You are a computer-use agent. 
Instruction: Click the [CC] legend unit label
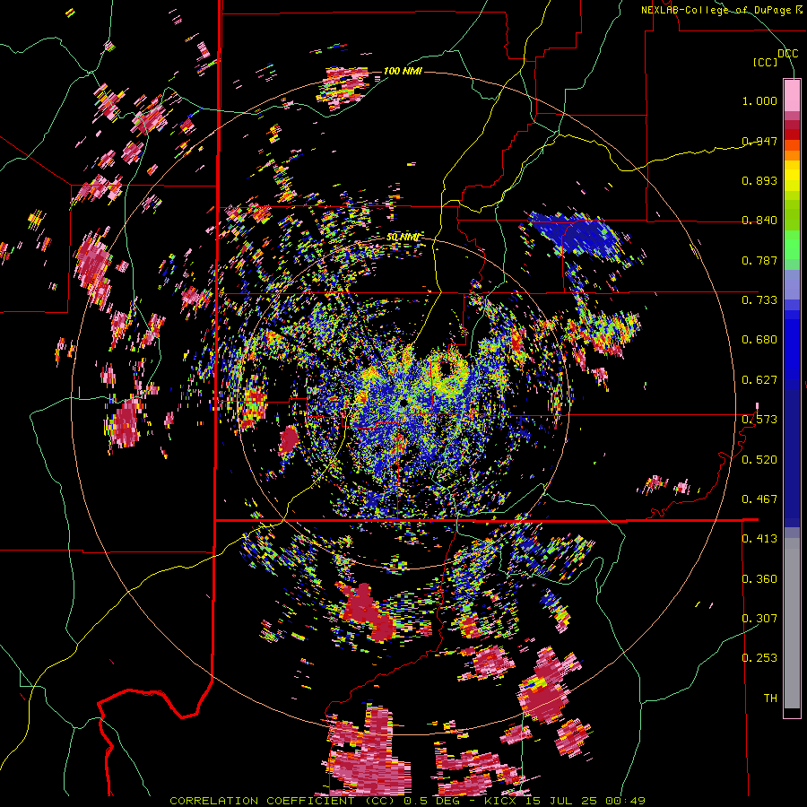click(x=766, y=63)
